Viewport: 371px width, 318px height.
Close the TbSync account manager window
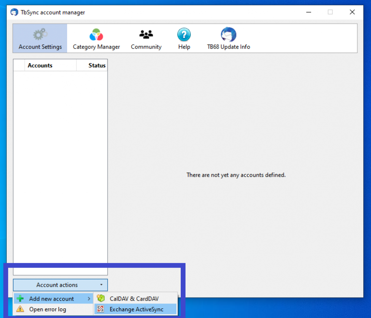(x=352, y=12)
